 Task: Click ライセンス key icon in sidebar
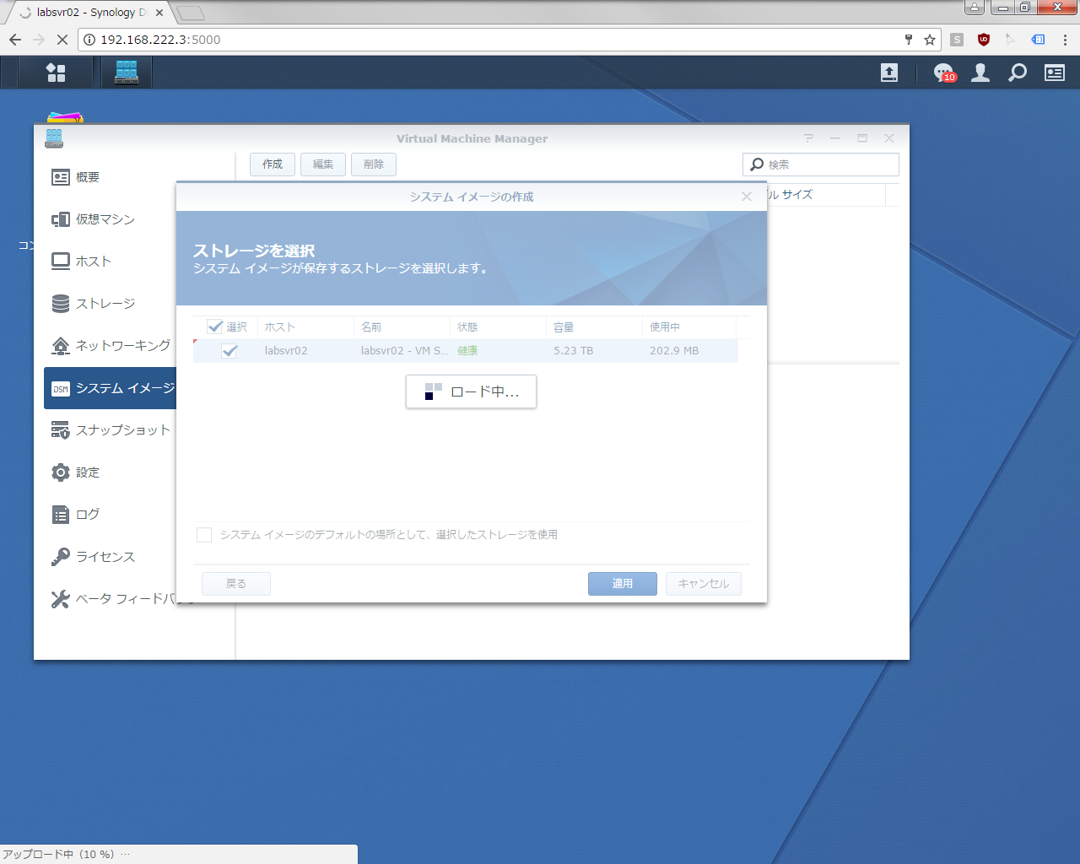pos(61,557)
